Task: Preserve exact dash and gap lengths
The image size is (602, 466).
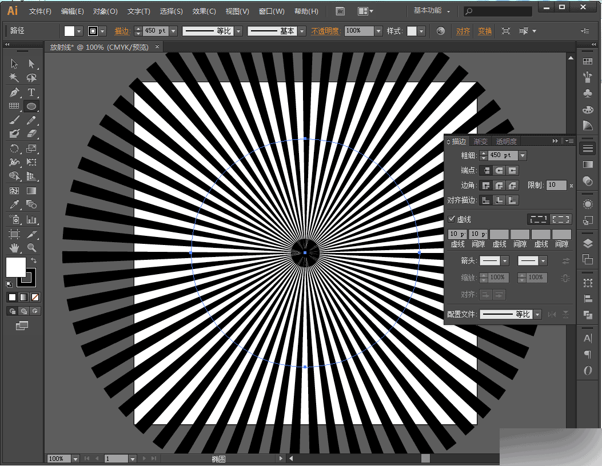Action: pos(539,219)
